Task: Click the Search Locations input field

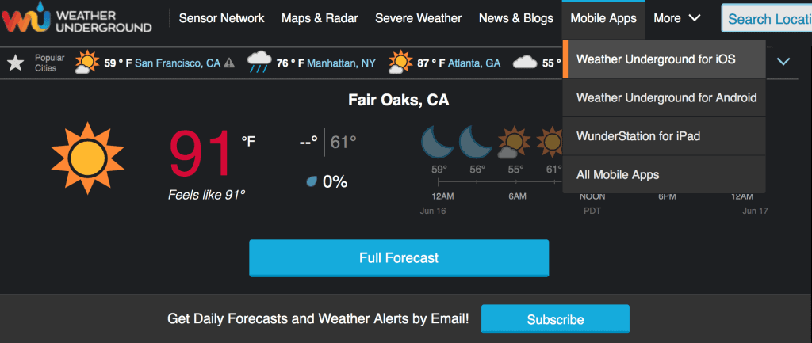Action: click(767, 19)
